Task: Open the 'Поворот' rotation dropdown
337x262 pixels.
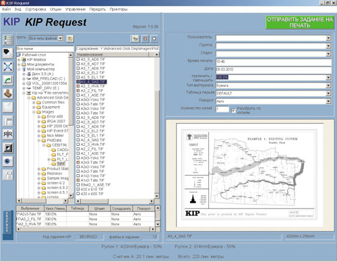Action: click(328, 101)
